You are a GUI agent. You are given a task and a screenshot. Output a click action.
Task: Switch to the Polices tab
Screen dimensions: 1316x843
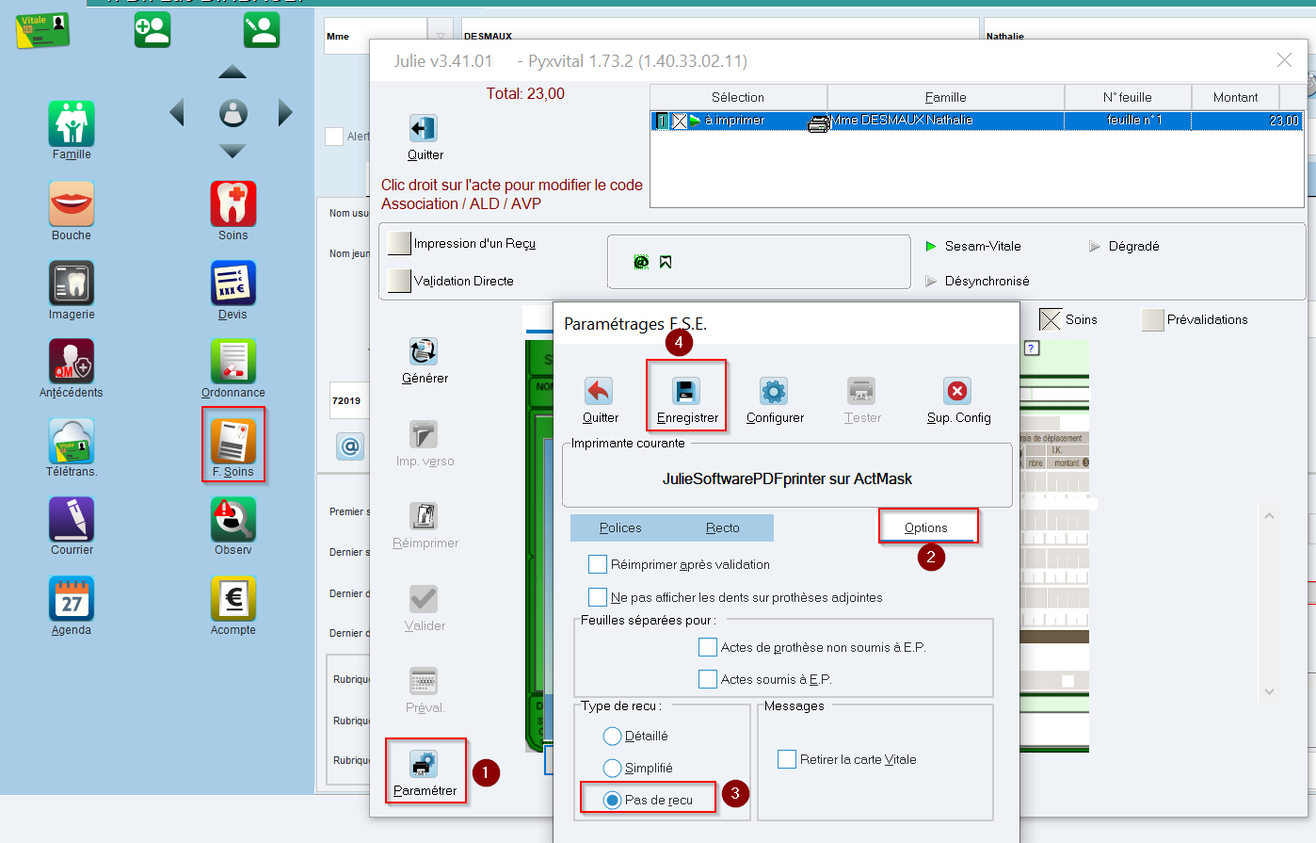click(620, 527)
